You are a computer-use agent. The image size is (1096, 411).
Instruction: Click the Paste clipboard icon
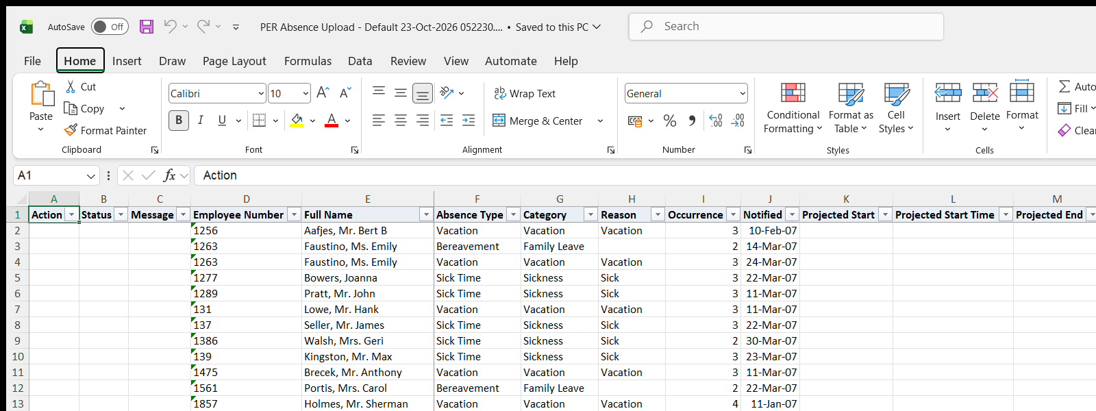[x=41, y=94]
